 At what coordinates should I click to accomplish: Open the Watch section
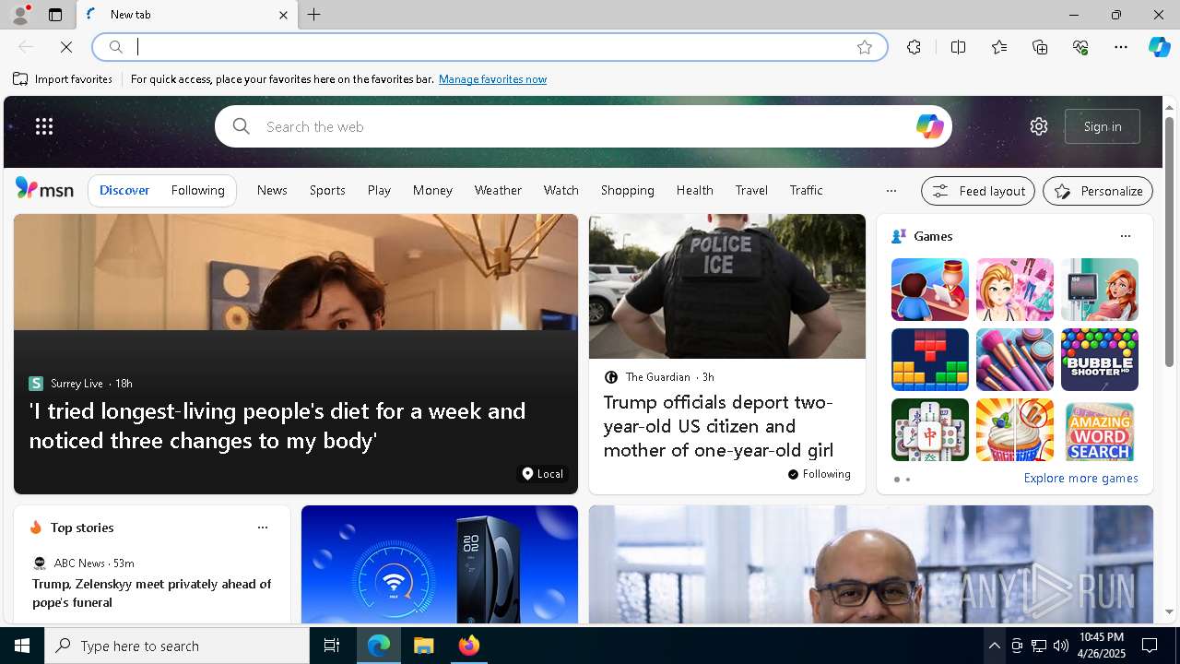[x=560, y=190]
